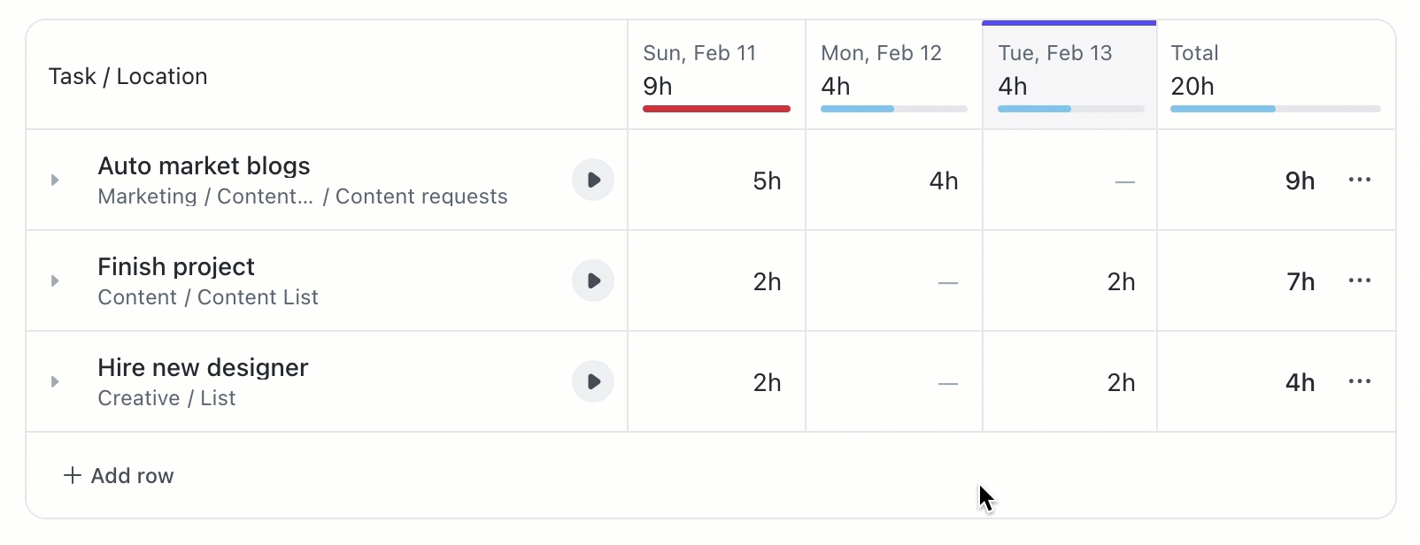The image size is (1420, 545).
Task: Edit Tuesday 2h entry for Hire new designer
Action: click(x=1121, y=382)
